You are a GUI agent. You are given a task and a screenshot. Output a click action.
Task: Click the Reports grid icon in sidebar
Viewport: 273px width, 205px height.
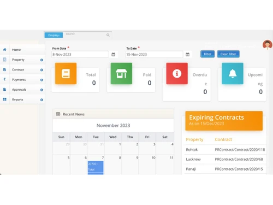(5, 99)
